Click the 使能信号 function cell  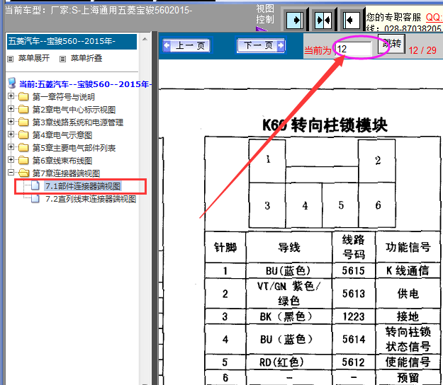pyautogui.click(x=408, y=362)
